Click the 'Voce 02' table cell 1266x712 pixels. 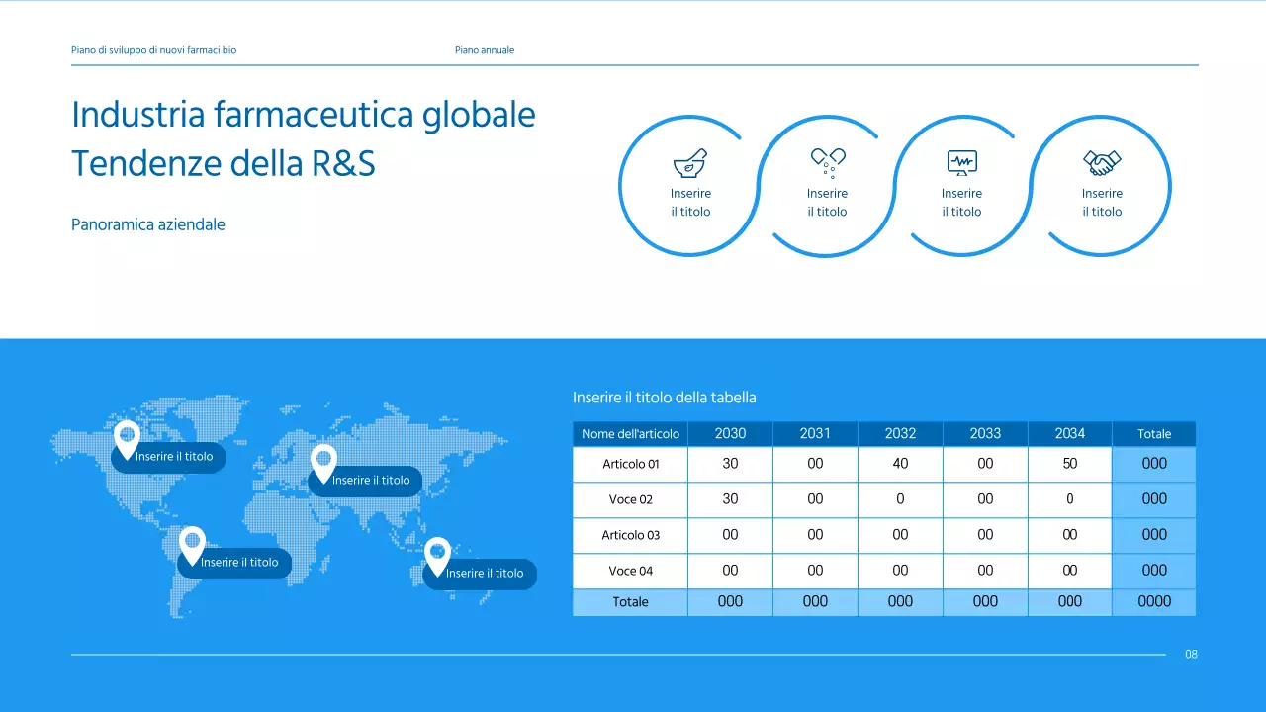(629, 498)
